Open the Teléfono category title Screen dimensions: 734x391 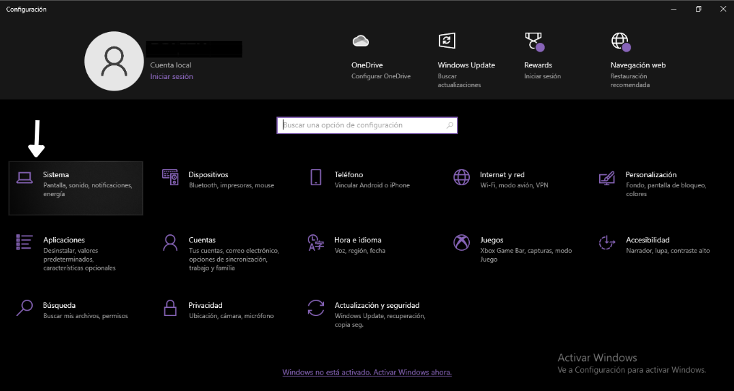(x=349, y=174)
